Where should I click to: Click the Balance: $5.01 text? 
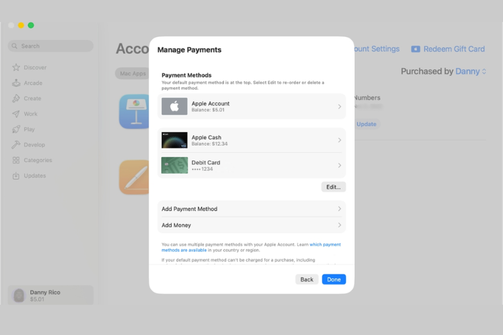tap(208, 110)
